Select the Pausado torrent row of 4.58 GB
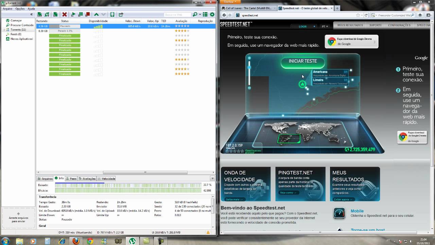This screenshot has width=435, height=245. click(126, 26)
